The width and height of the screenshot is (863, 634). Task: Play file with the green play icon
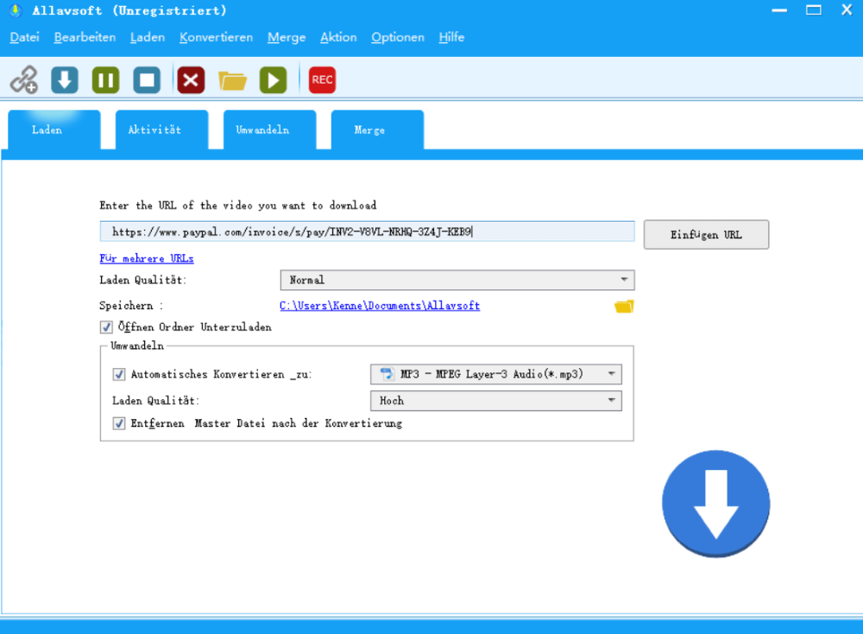point(274,79)
